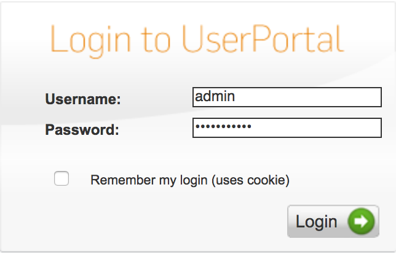396x255 pixels.
Task: Select the white arrow inside the green circle
Action: [x=362, y=221]
